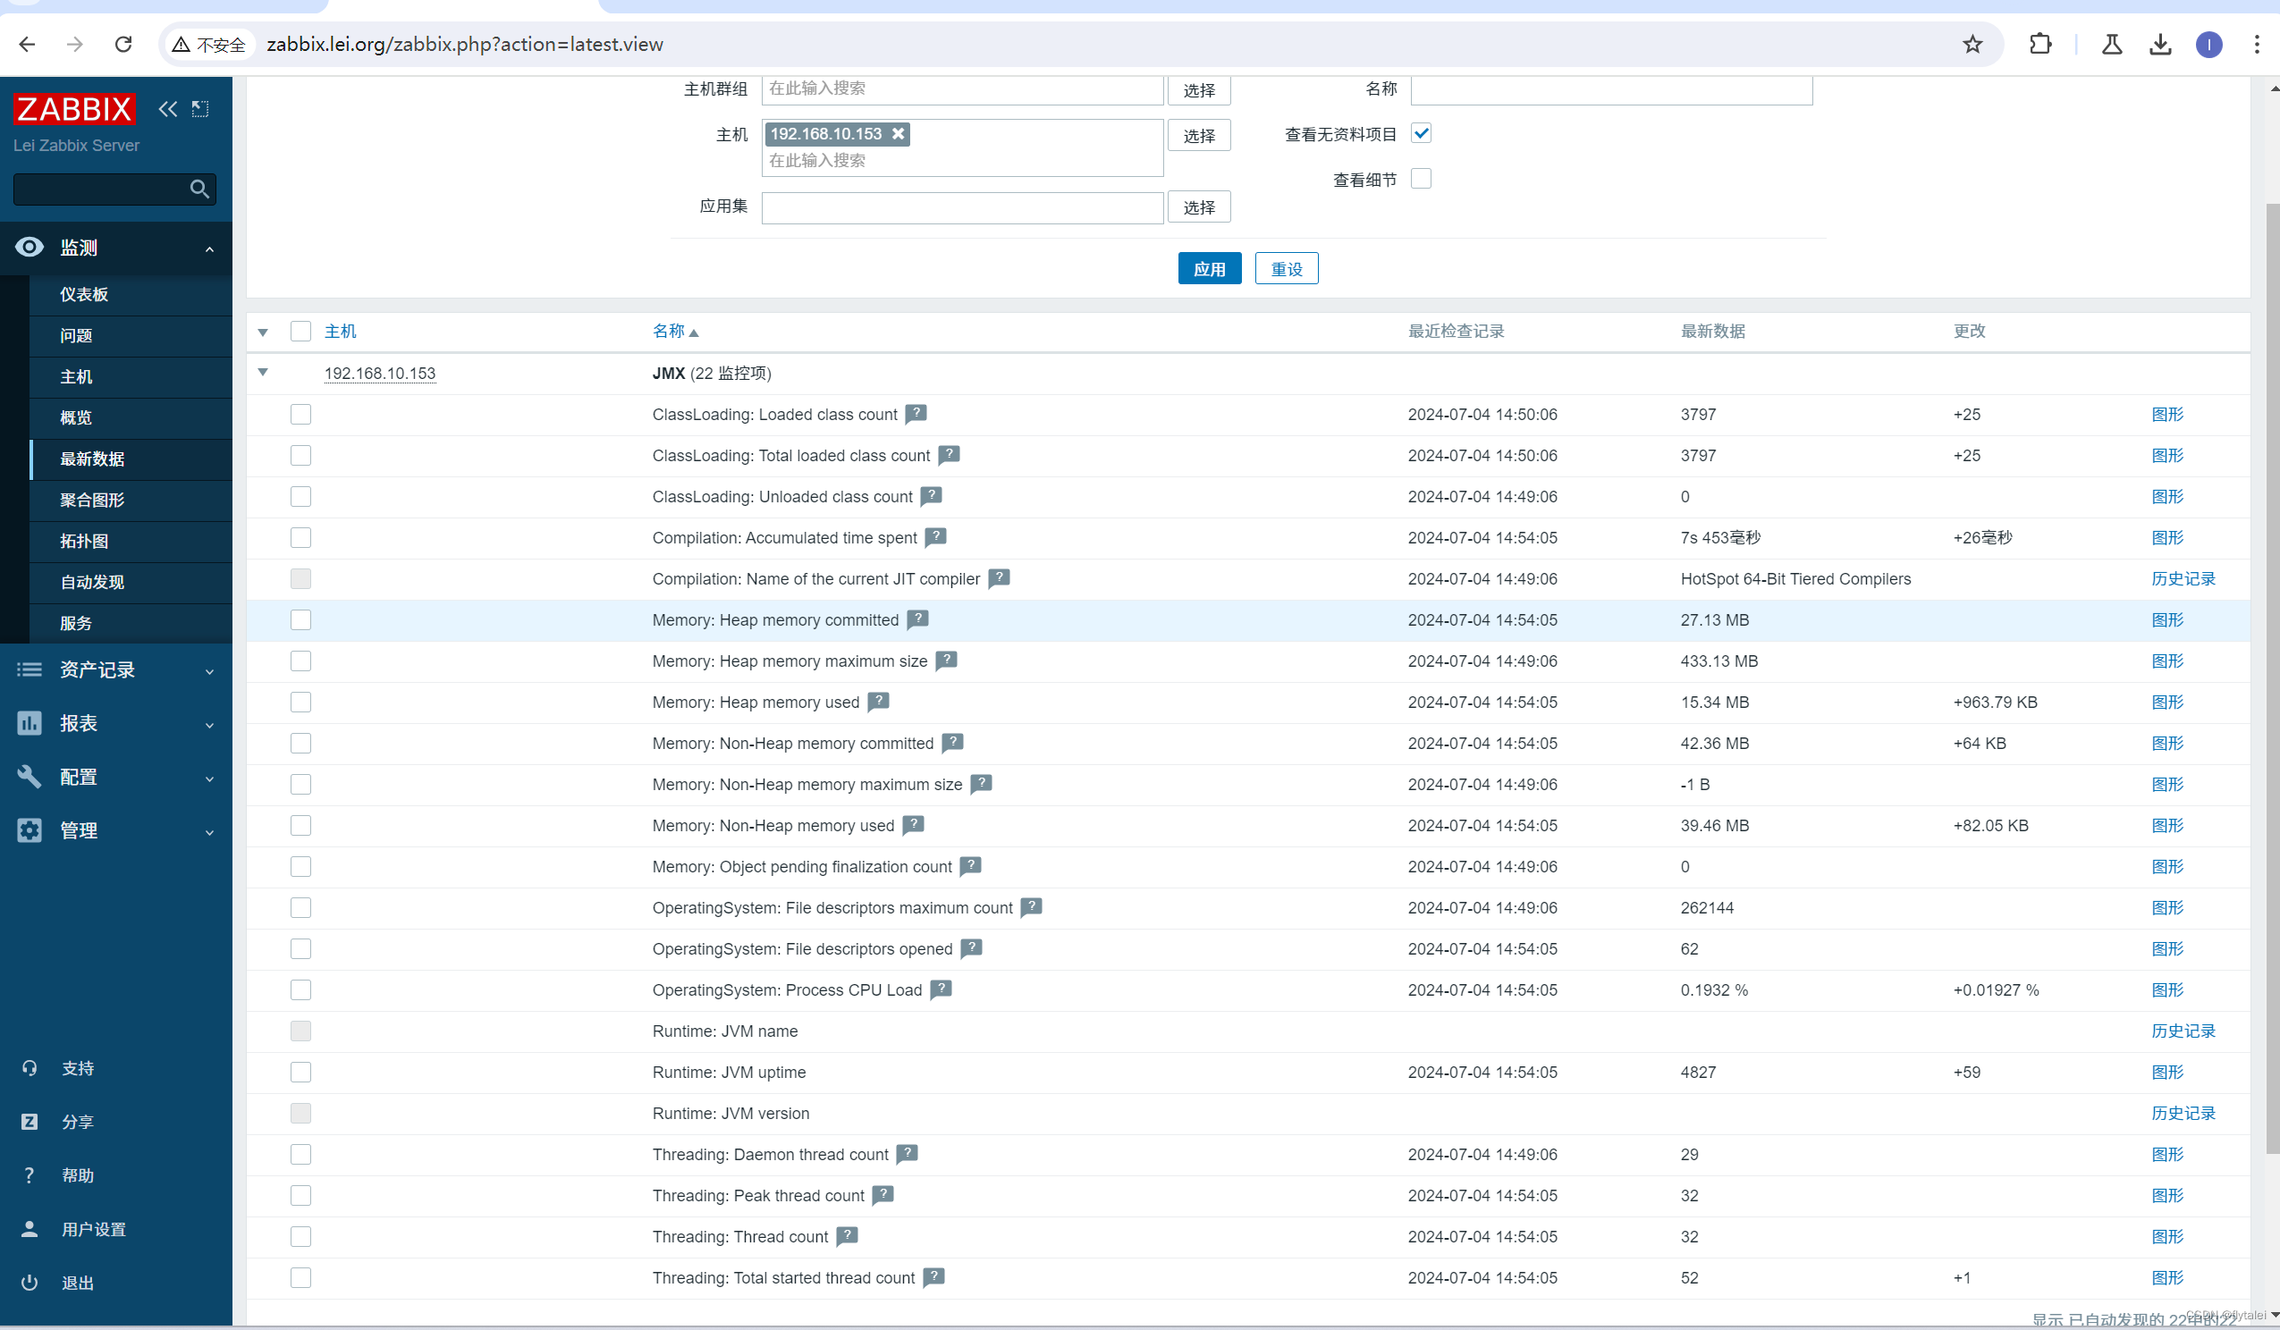Image resolution: width=2280 pixels, height=1330 pixels.
Task: Open browser extensions puzzle icon
Action: pyautogui.click(x=2040, y=45)
